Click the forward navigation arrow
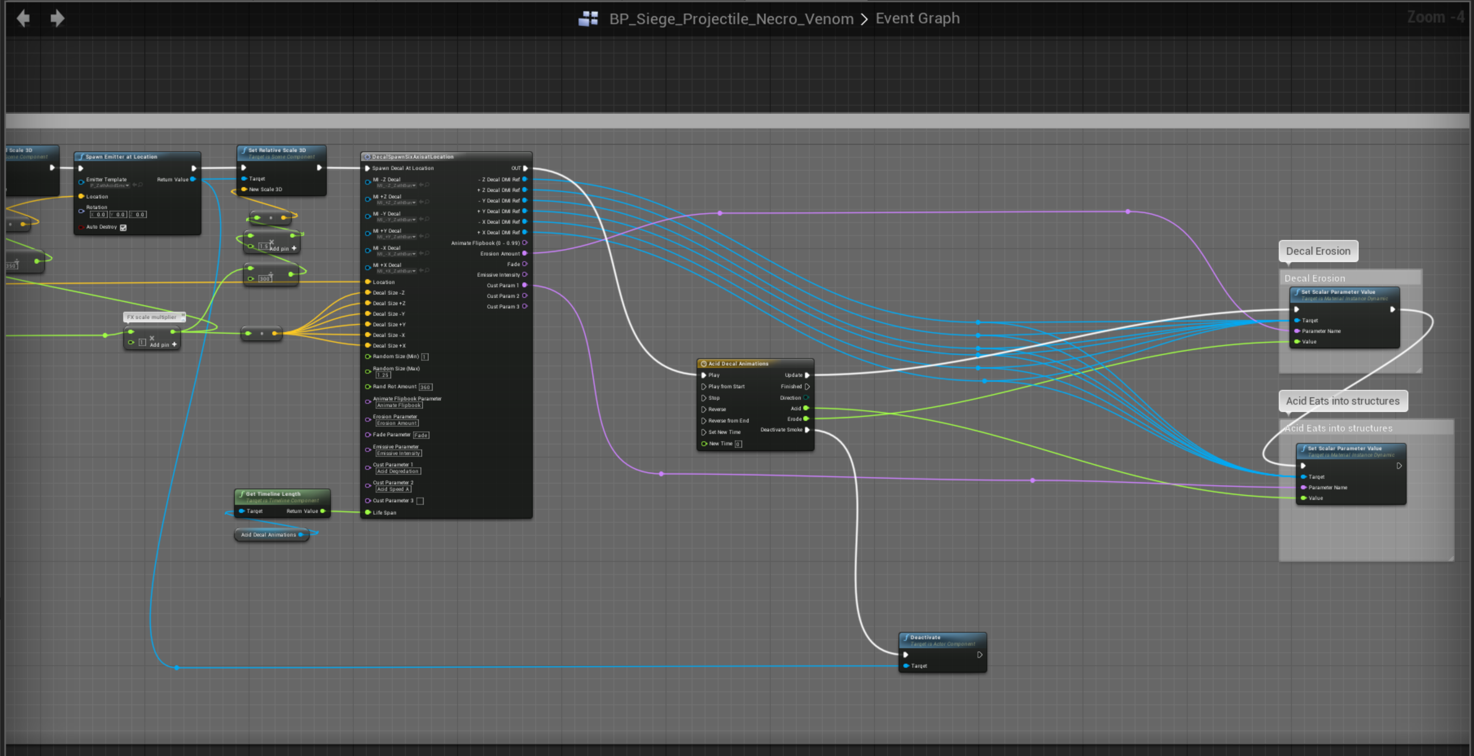This screenshot has height=756, width=1474. pyautogui.click(x=57, y=18)
